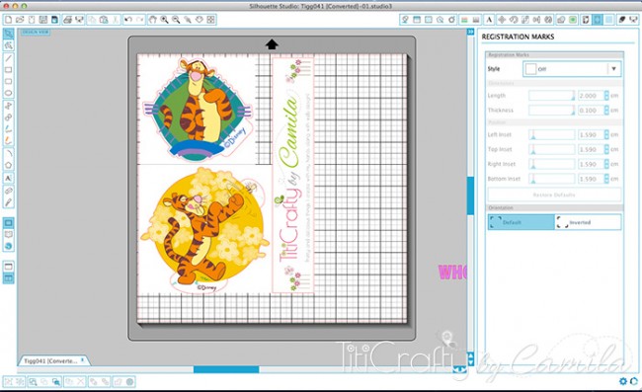Image resolution: width=642 pixels, height=392 pixels.
Task: Click the vertical scrollbar thumb
Action: click(x=470, y=196)
